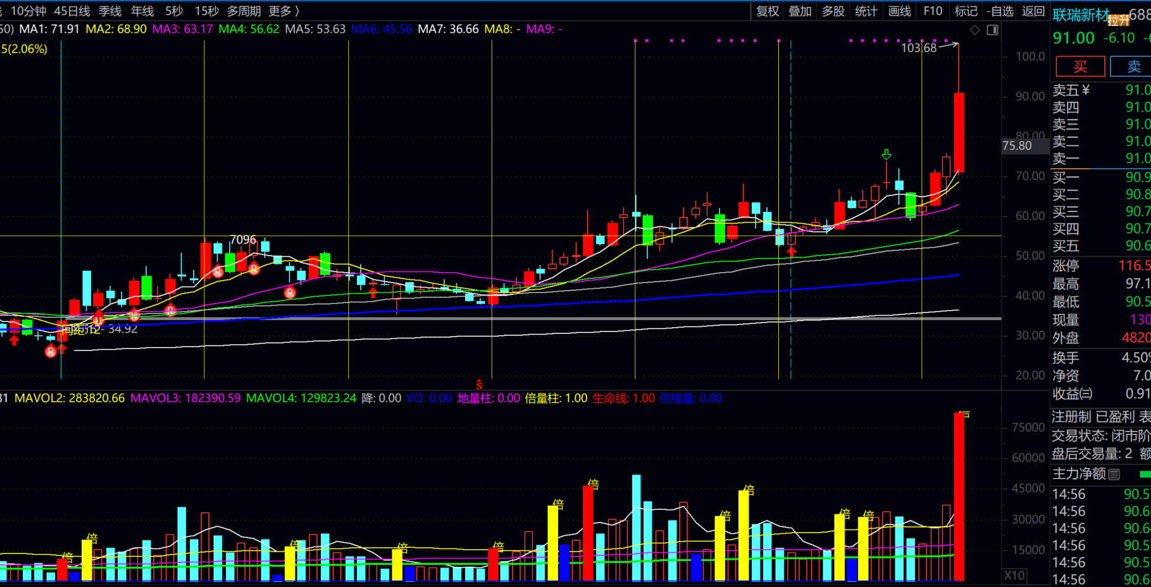Expand the 更多 period options
Screen dimensions: 1151x587
tap(283, 11)
